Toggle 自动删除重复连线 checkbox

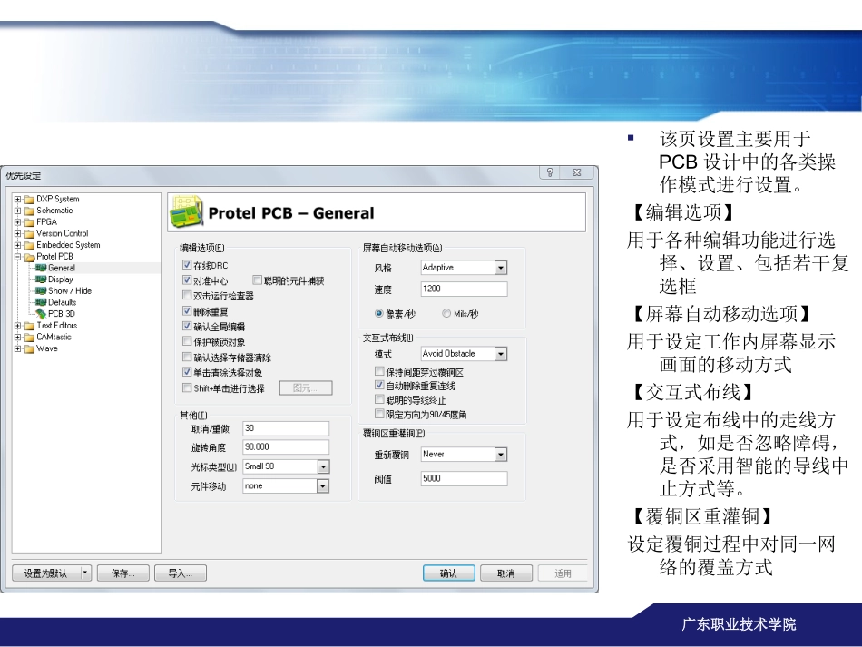(x=379, y=385)
